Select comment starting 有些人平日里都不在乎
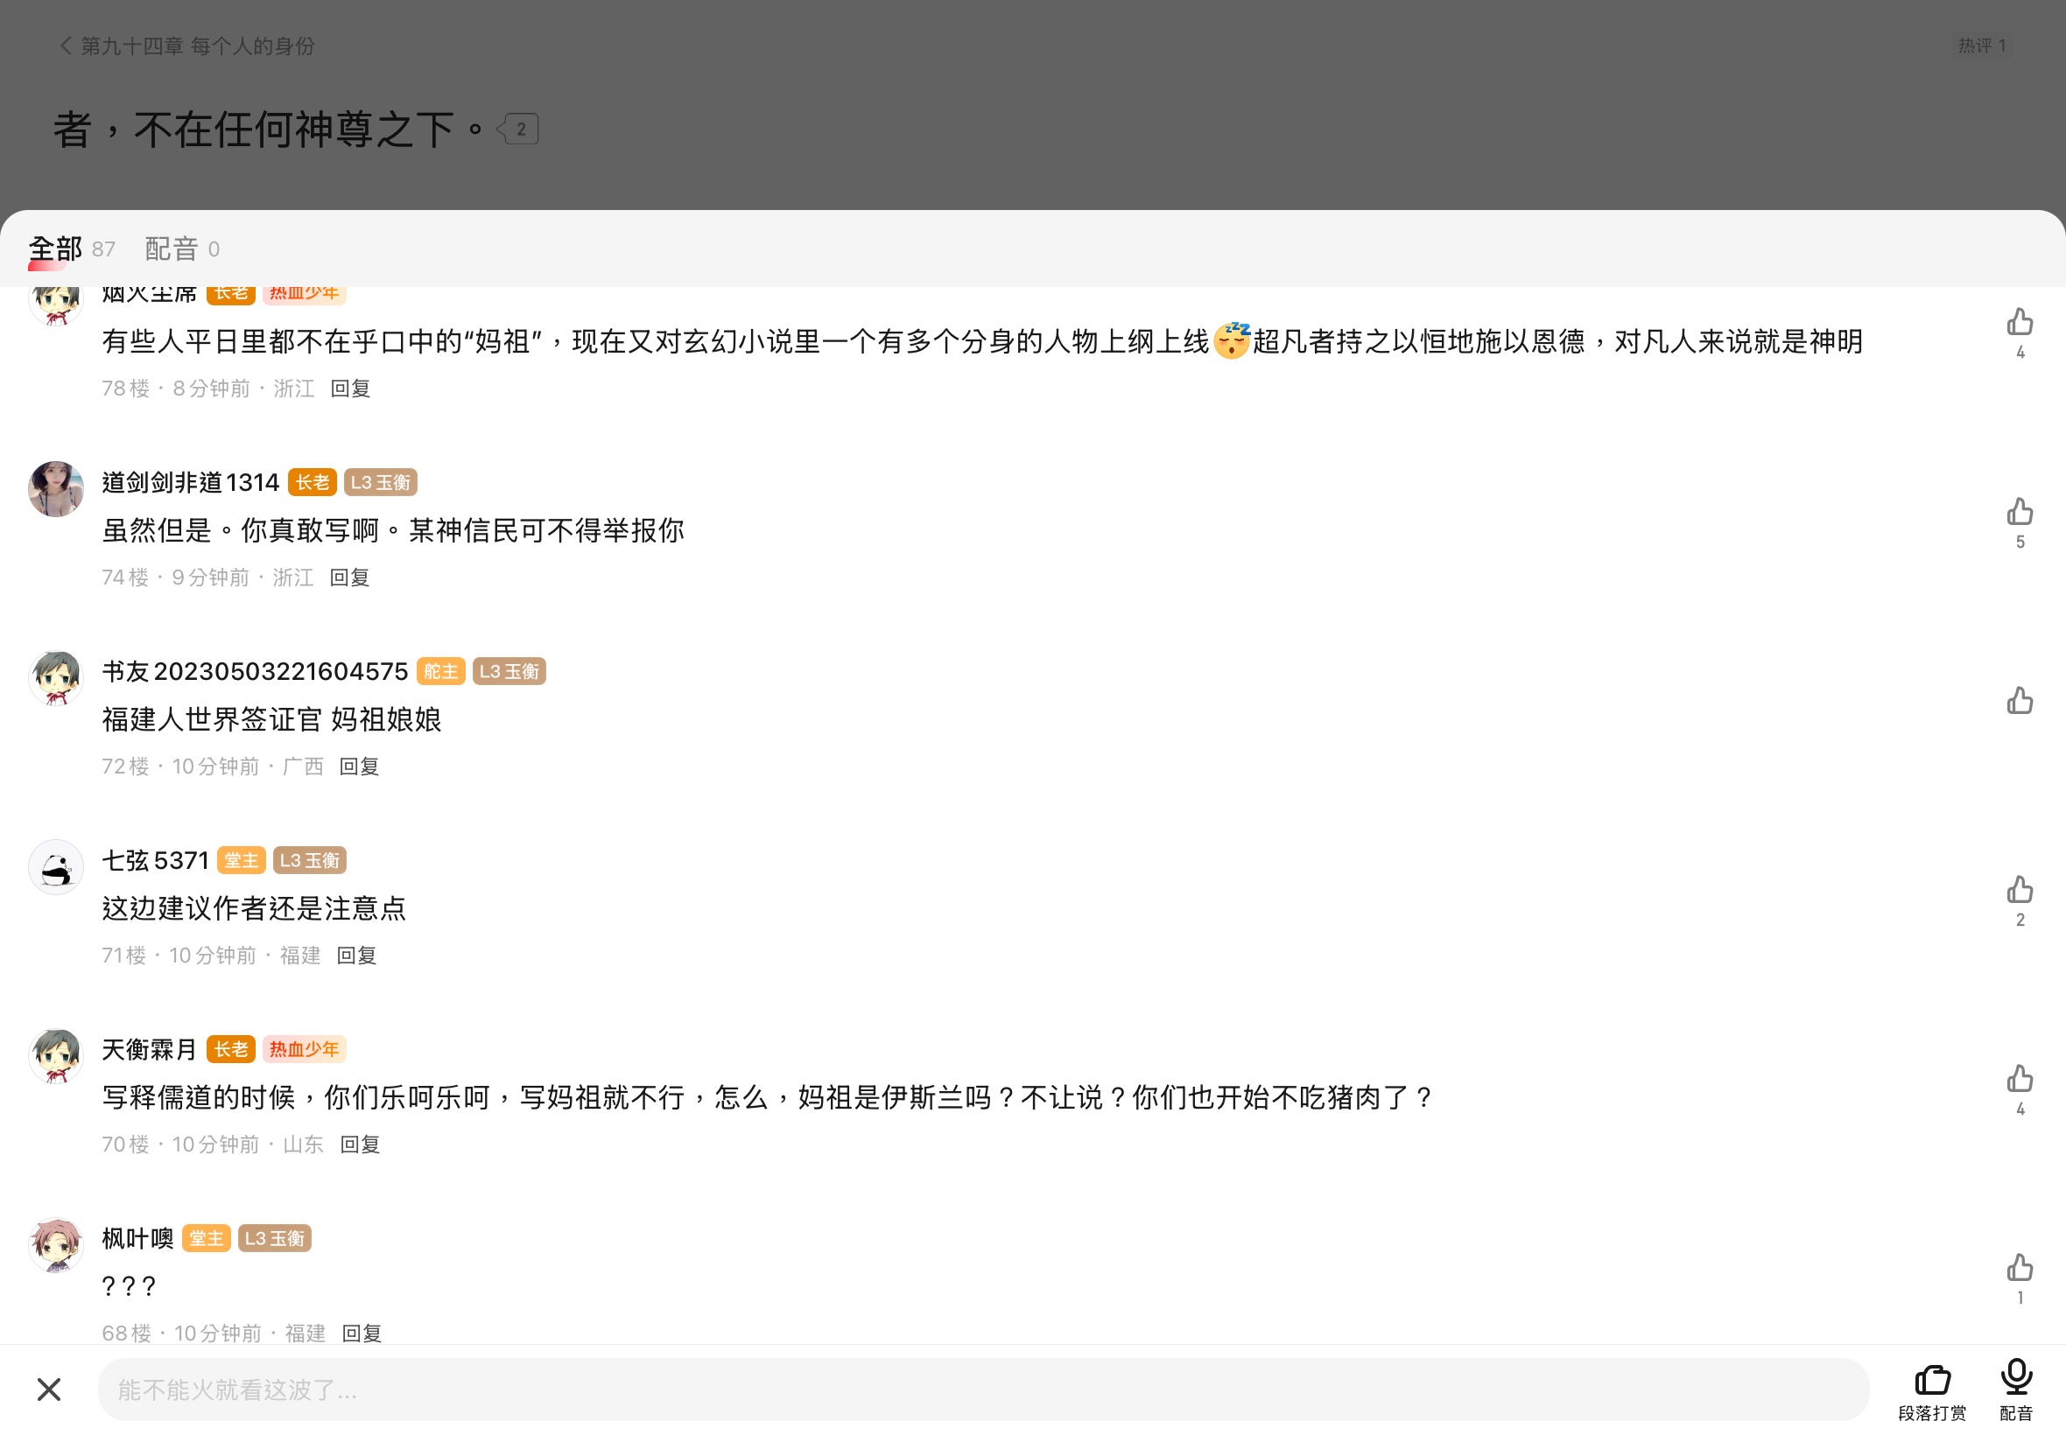The height and width of the screenshot is (1435, 2066). click(x=982, y=341)
